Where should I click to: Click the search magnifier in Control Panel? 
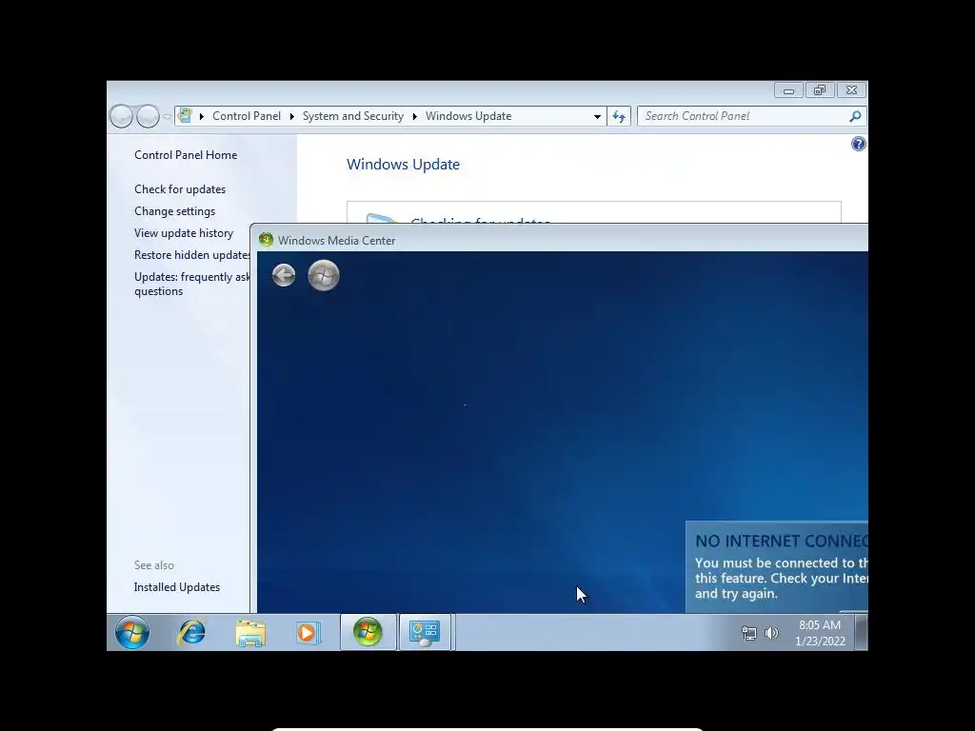pyautogui.click(x=856, y=116)
